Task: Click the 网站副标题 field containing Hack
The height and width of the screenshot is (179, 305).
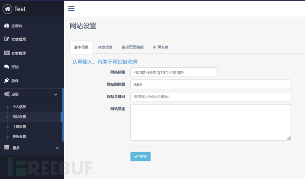Action: click(x=211, y=84)
